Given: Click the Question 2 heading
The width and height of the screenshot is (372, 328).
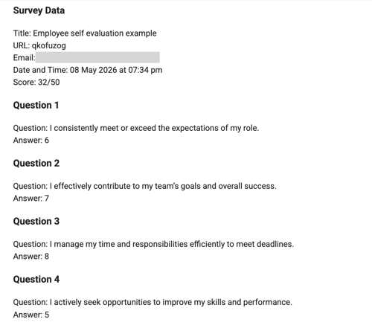Looking at the screenshot, I should pos(36,163).
